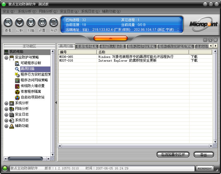Click 下载 for MS07-016
Viewport: 221px width, 174px height.
click(194, 60)
